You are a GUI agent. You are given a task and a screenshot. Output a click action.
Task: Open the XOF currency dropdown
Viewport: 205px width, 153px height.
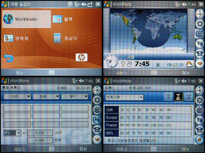point(17,96)
